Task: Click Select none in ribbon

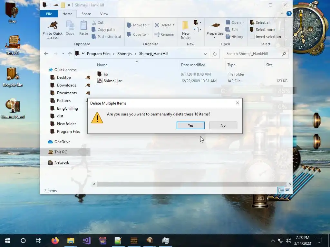Action: click(x=262, y=30)
